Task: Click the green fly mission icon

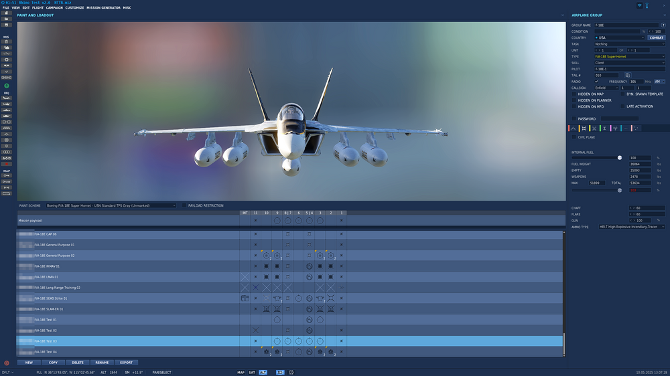Action: (7, 86)
